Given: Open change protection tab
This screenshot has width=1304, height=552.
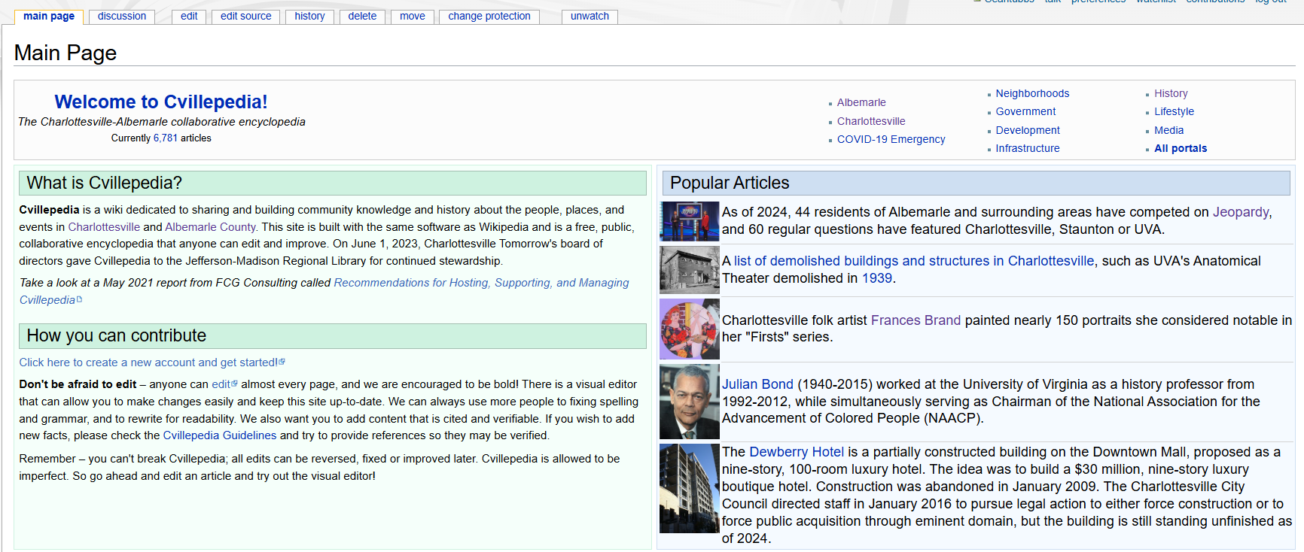Looking at the screenshot, I should coord(489,17).
